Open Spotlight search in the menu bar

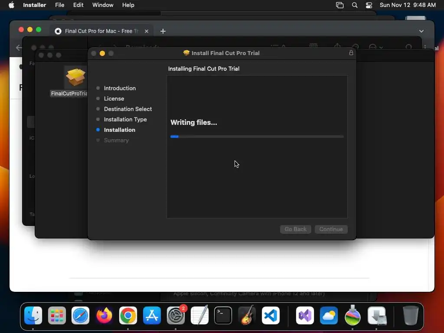[355, 5]
